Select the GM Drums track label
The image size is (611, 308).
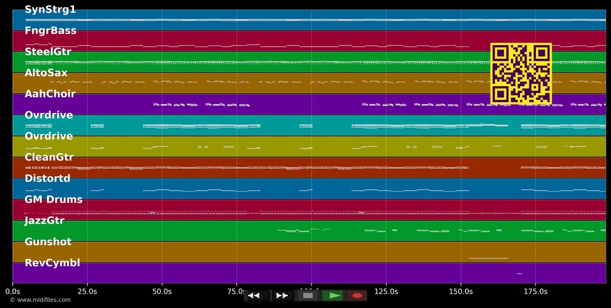(54, 200)
